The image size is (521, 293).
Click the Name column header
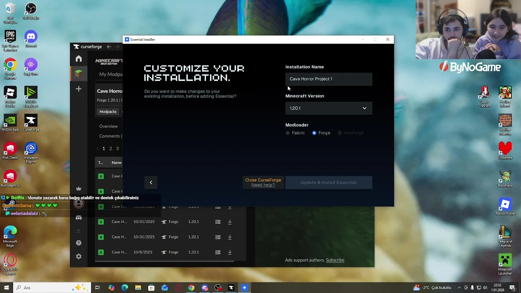(116, 163)
